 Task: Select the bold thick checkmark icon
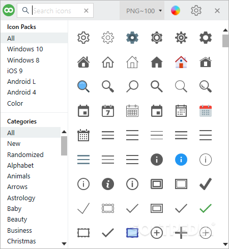(x=206, y=184)
